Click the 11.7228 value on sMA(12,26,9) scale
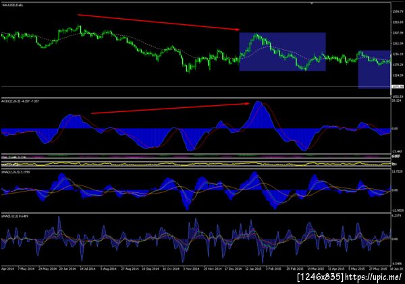The image size is (405, 284). tap(398, 171)
